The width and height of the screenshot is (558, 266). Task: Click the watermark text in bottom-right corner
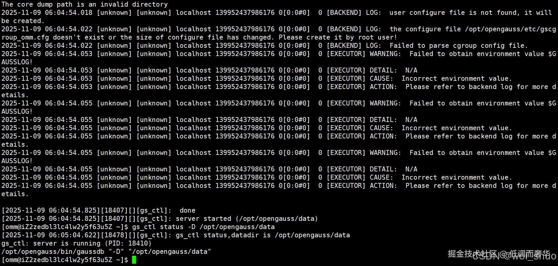coord(501,254)
